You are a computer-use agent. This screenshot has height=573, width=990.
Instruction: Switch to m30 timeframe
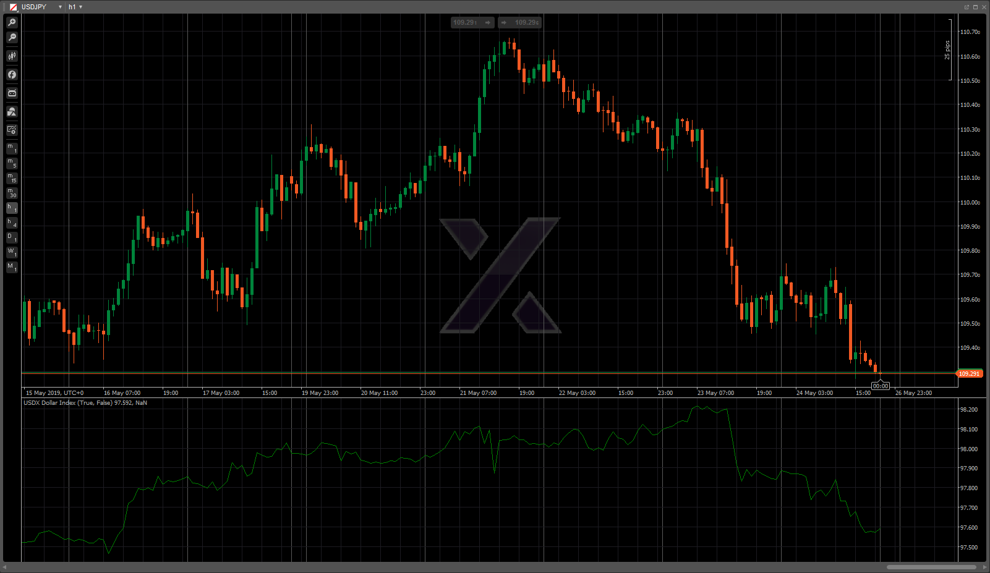12,193
